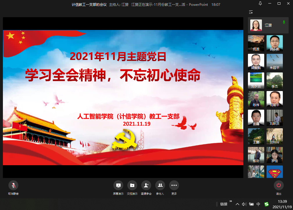Screen dimensions: 293x210
Task: Expand the hidden system tray icons
Action: pyautogui.click(x=237, y=204)
